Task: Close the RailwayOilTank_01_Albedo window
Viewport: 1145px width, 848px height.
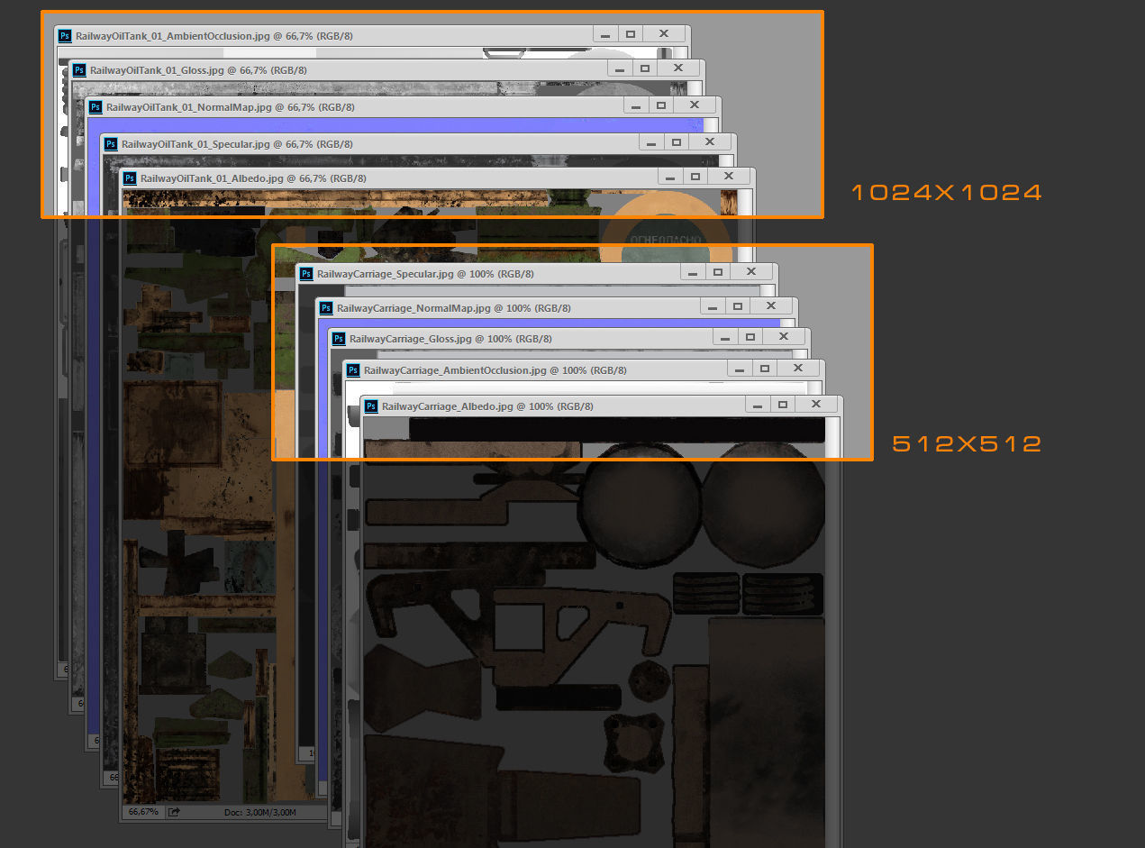Action: coord(729,176)
